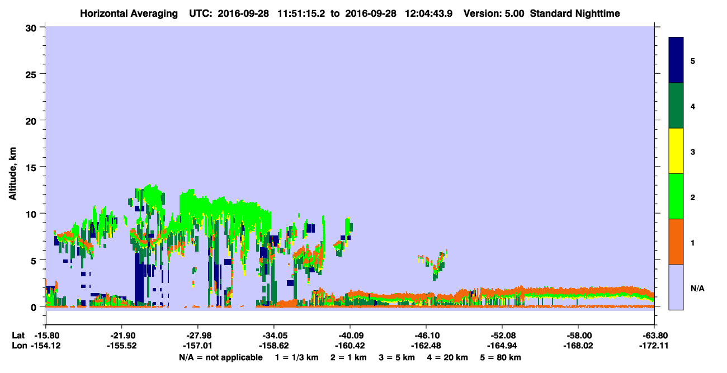Click the latitude value -15.80

click(47, 335)
